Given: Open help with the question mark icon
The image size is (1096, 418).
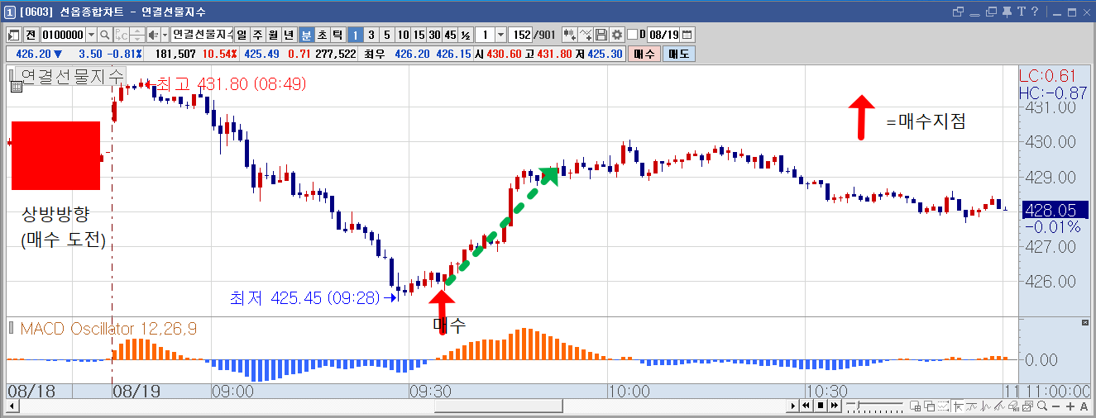Looking at the screenshot, I should (1033, 12).
